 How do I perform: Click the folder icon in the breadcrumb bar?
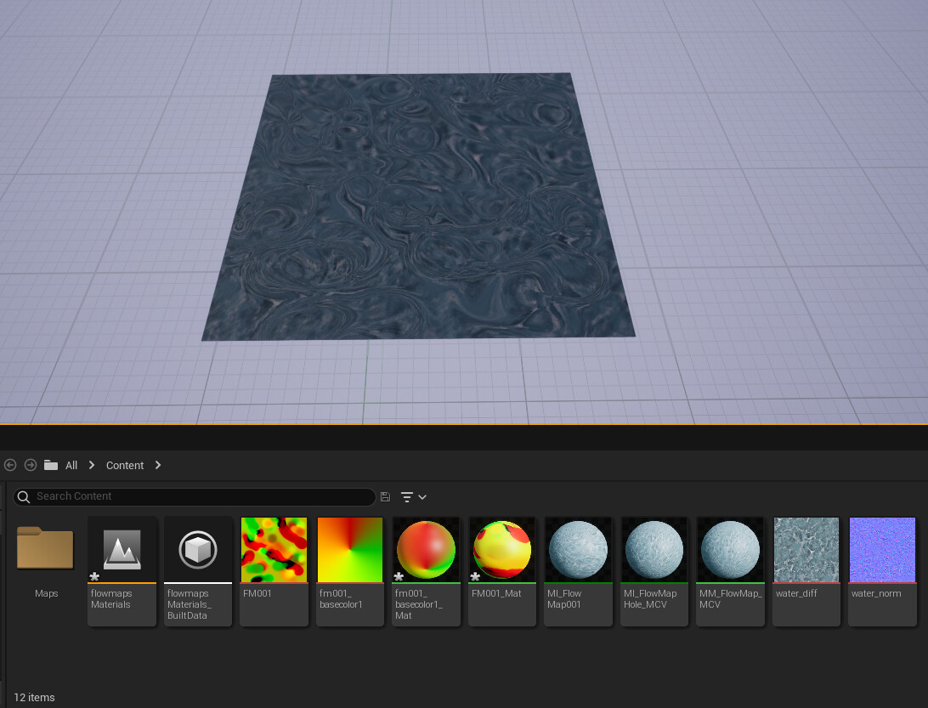pos(50,465)
